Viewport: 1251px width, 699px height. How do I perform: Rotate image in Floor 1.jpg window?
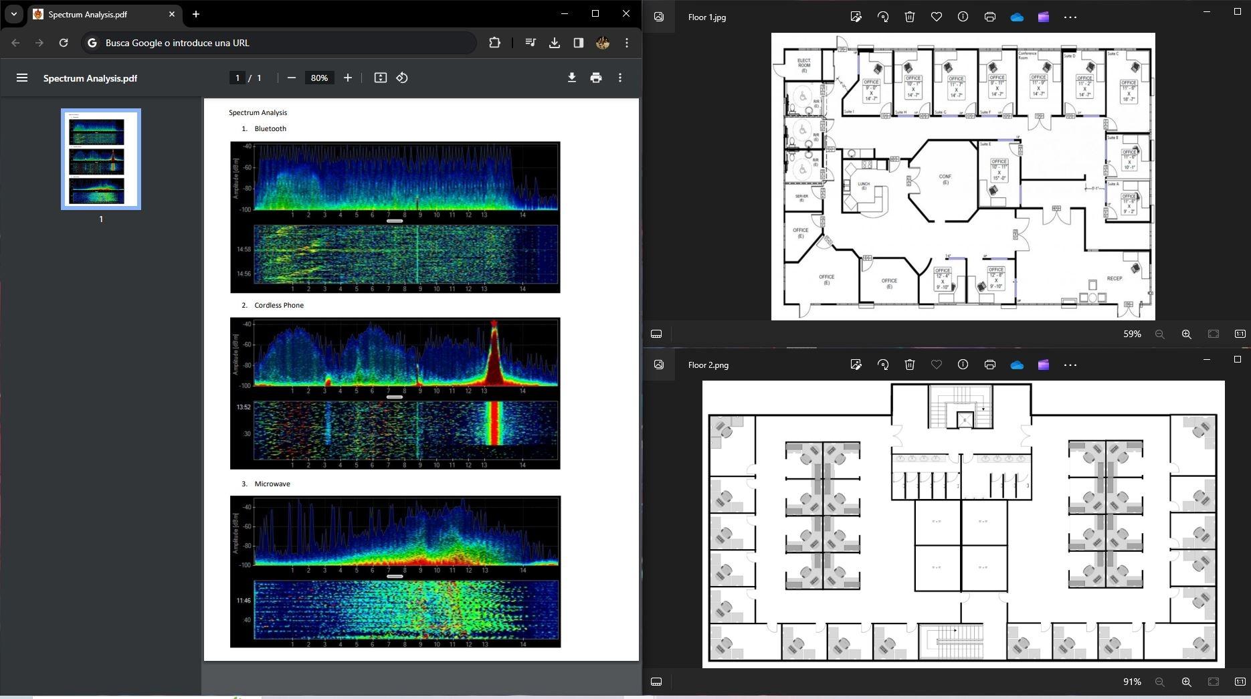coord(883,17)
